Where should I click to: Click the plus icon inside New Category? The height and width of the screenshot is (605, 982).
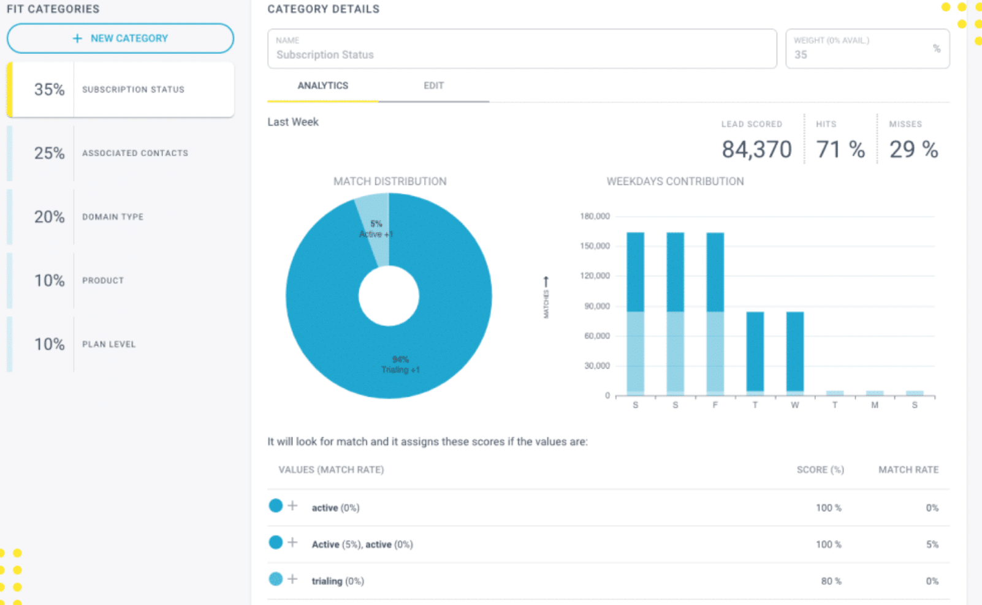pyautogui.click(x=77, y=38)
